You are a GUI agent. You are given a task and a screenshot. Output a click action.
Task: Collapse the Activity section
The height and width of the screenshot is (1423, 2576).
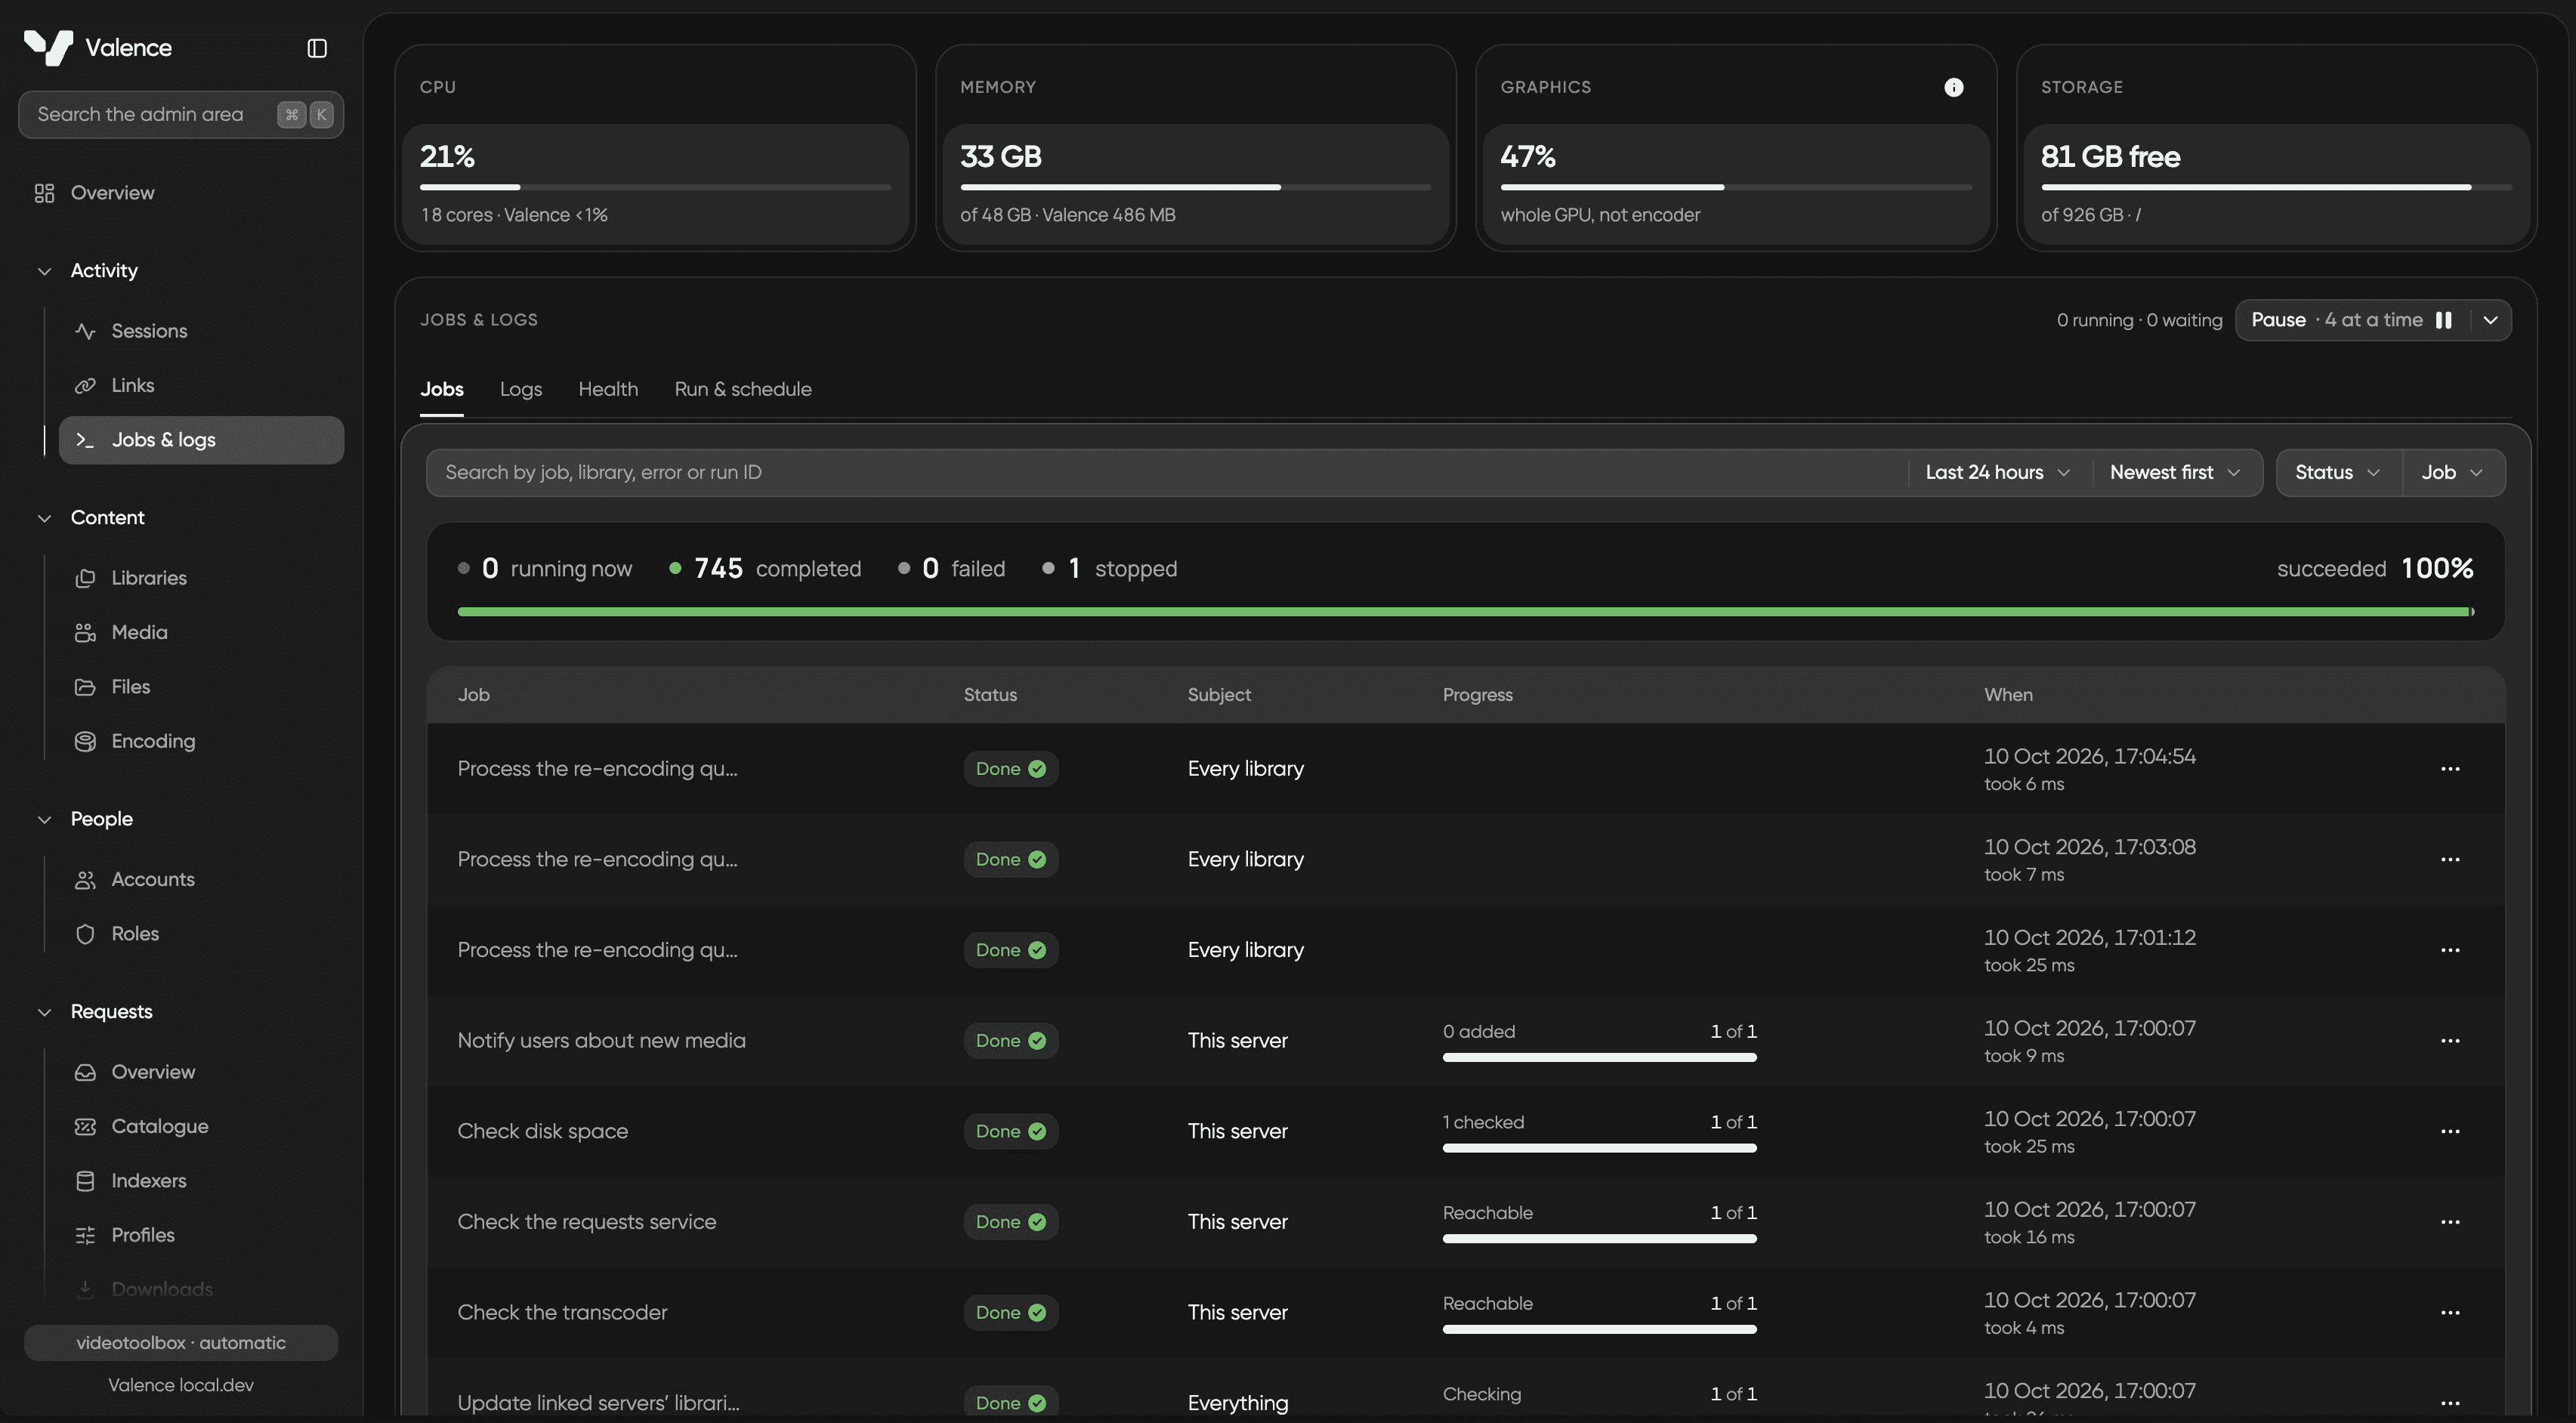[44, 271]
